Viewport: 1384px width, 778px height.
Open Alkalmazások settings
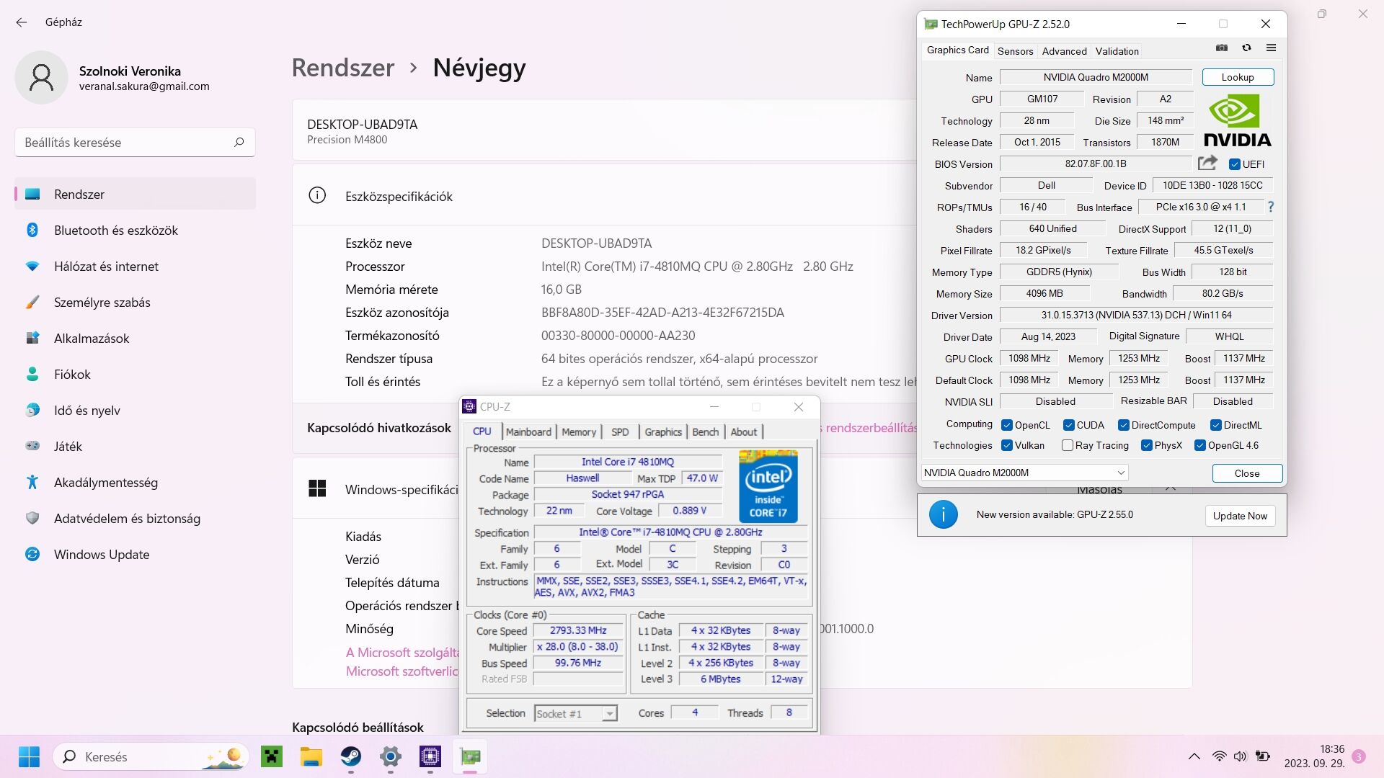(x=135, y=339)
